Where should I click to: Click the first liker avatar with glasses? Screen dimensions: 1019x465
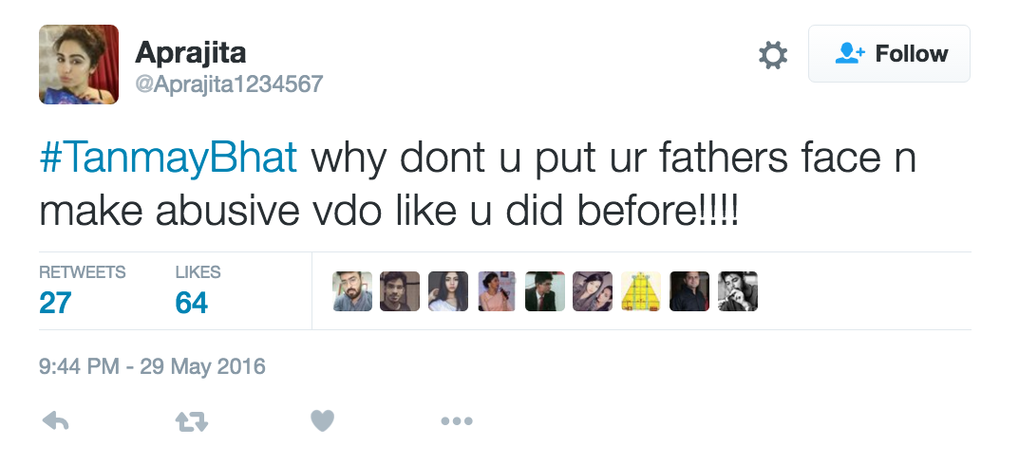click(x=352, y=292)
